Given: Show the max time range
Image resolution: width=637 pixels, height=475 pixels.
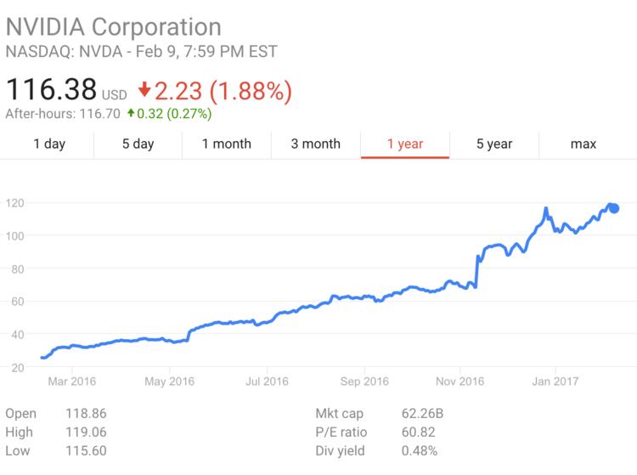Looking at the screenshot, I should point(583,144).
